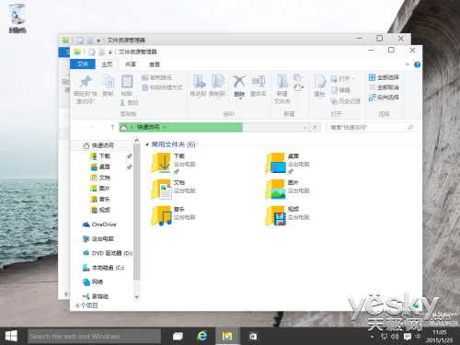Select OneDrive in the navigation pane

[x=99, y=224]
